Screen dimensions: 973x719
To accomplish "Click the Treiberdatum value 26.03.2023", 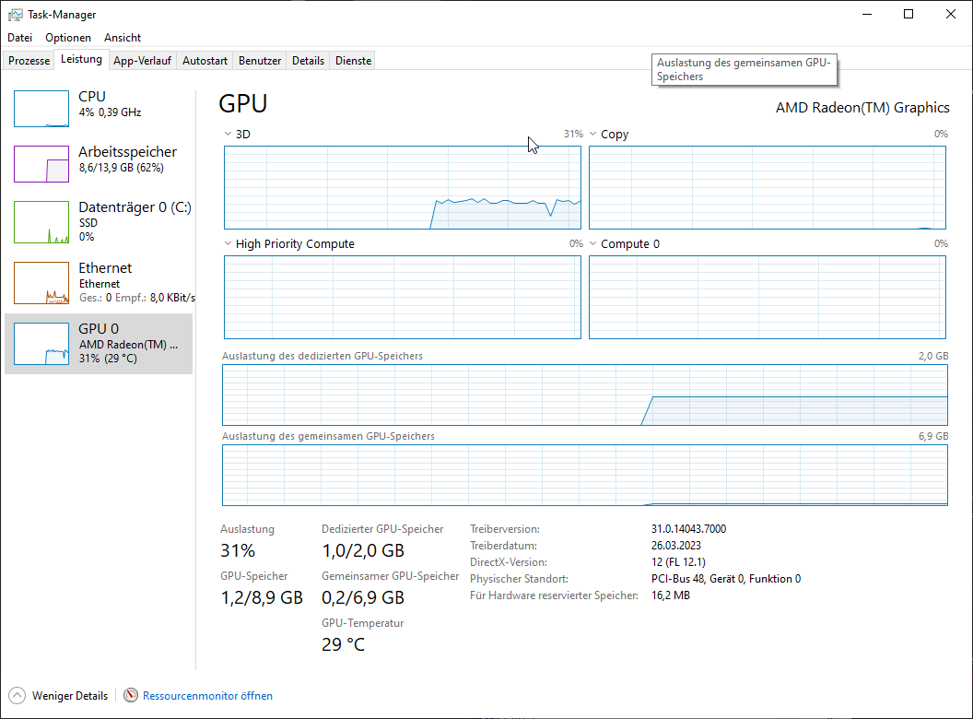I will (676, 546).
